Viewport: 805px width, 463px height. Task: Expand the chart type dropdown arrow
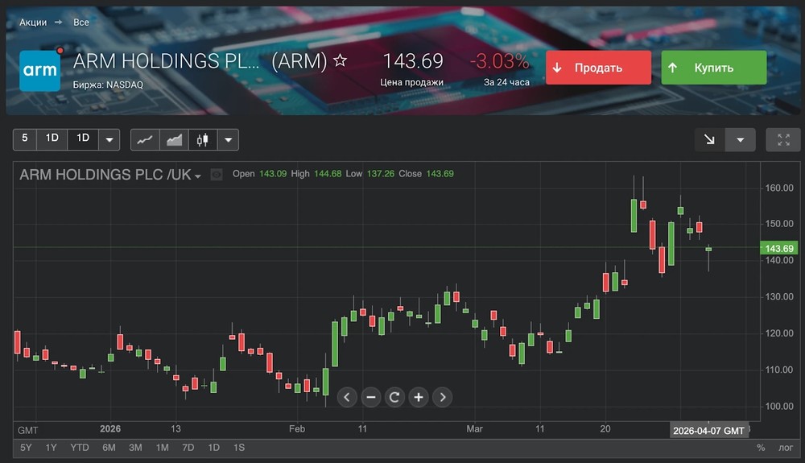pyautogui.click(x=229, y=139)
